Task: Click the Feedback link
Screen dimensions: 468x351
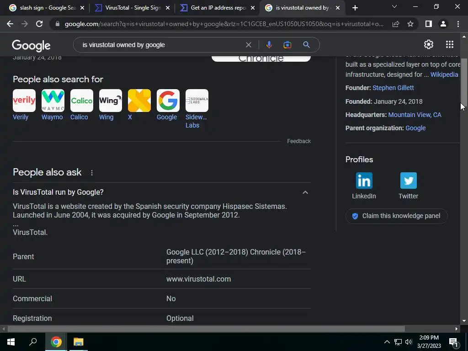Action: [299, 141]
